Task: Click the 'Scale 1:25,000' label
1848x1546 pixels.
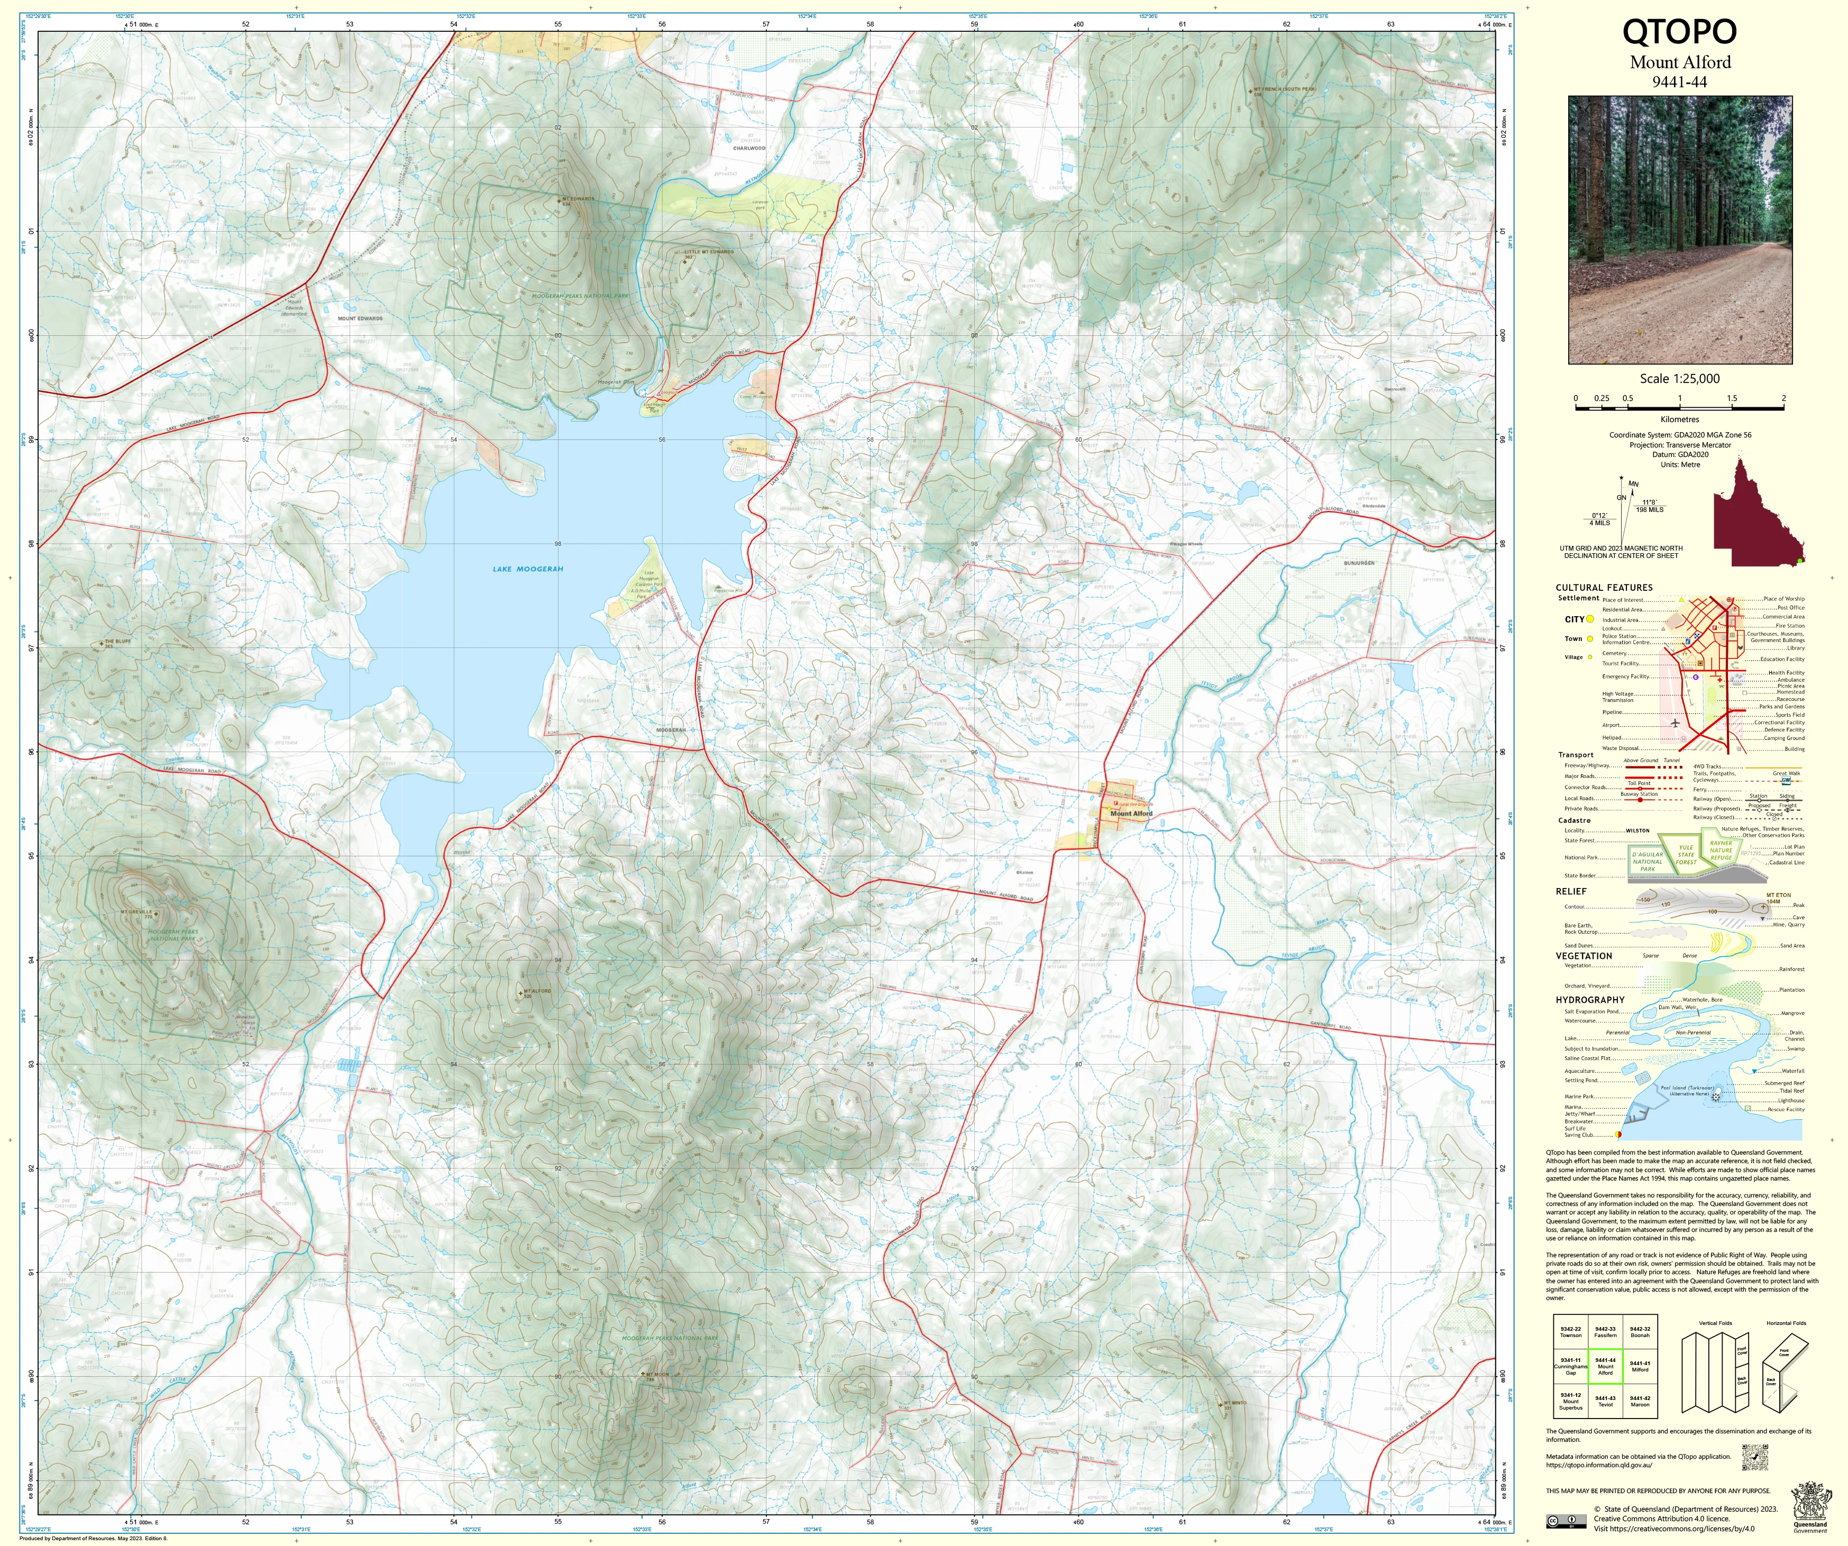Action: [x=1680, y=378]
